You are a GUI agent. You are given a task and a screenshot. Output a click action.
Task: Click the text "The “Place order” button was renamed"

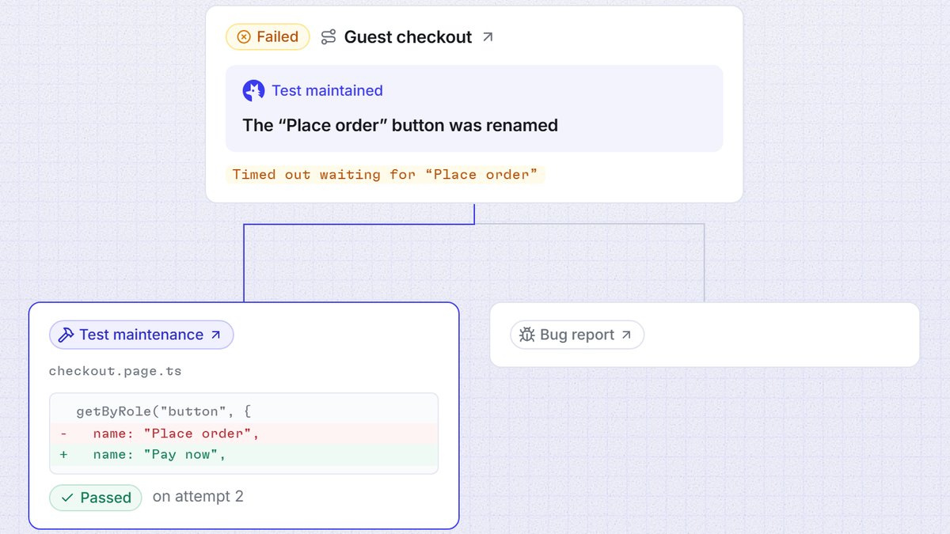400,125
